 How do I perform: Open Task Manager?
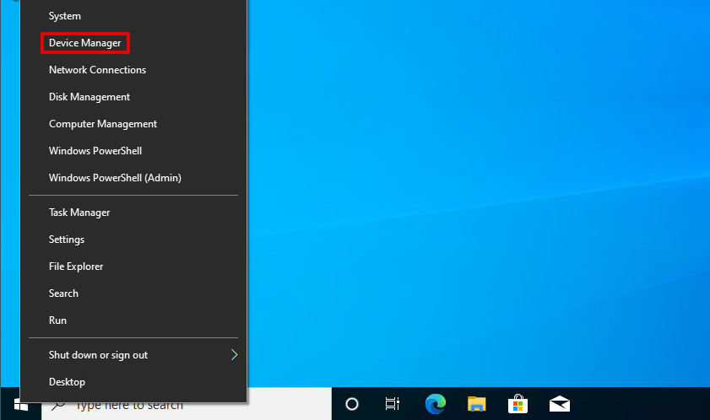click(x=133, y=213)
